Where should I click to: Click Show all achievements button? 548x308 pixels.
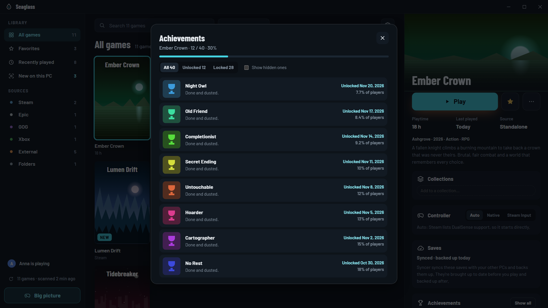[x=523, y=303]
